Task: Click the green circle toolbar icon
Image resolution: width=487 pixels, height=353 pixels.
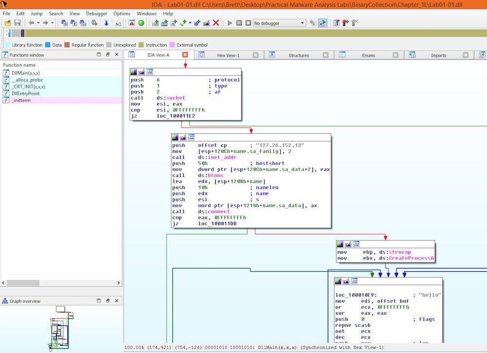Action: (x=141, y=23)
